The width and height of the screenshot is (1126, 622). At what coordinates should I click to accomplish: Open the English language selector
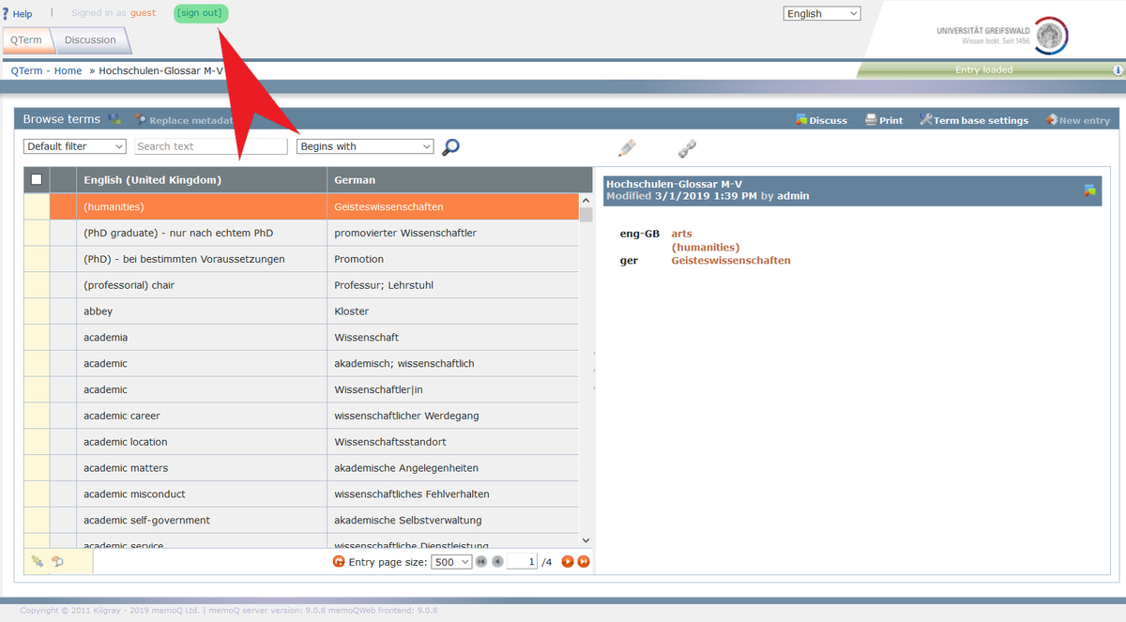point(822,13)
